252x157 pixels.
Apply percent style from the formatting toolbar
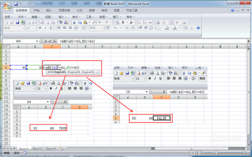(115, 28)
